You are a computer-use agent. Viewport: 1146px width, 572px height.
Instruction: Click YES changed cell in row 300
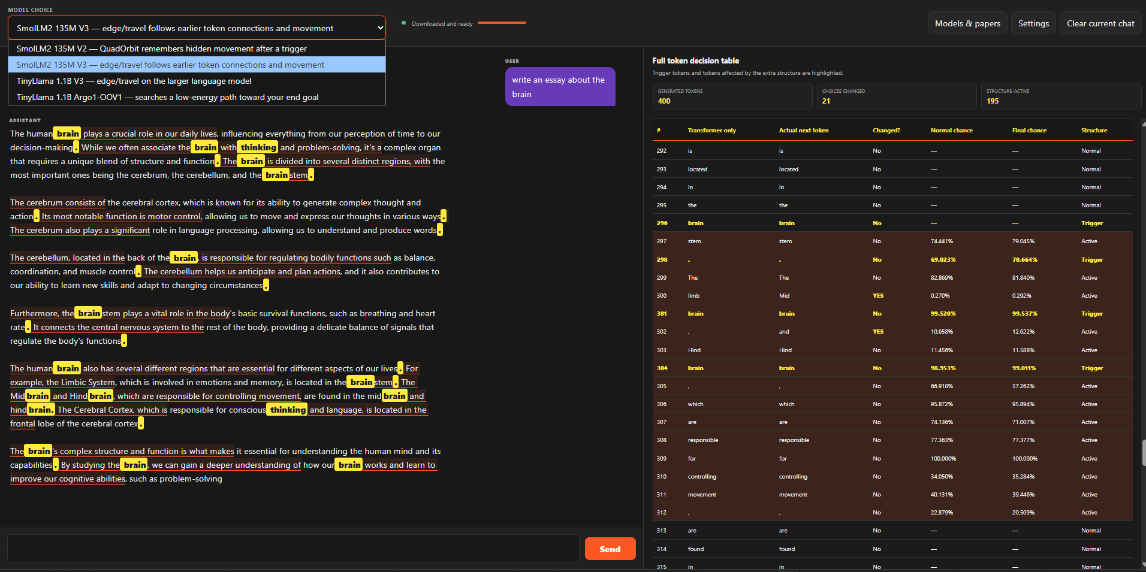pyautogui.click(x=878, y=296)
